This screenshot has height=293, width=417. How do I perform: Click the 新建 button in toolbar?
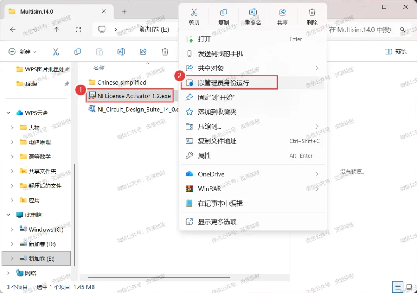point(22,52)
